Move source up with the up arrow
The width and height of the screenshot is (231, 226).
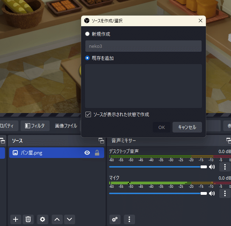point(57,219)
